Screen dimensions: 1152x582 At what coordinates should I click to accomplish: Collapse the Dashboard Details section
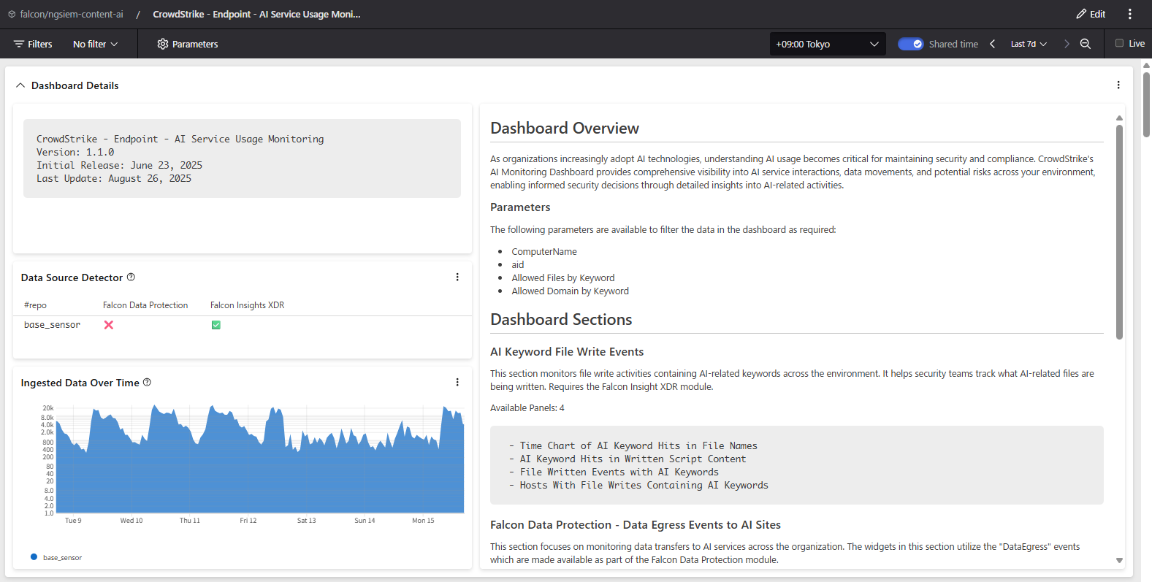pyautogui.click(x=20, y=85)
